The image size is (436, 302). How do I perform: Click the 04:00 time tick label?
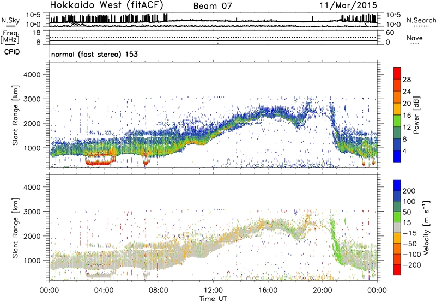click(104, 291)
